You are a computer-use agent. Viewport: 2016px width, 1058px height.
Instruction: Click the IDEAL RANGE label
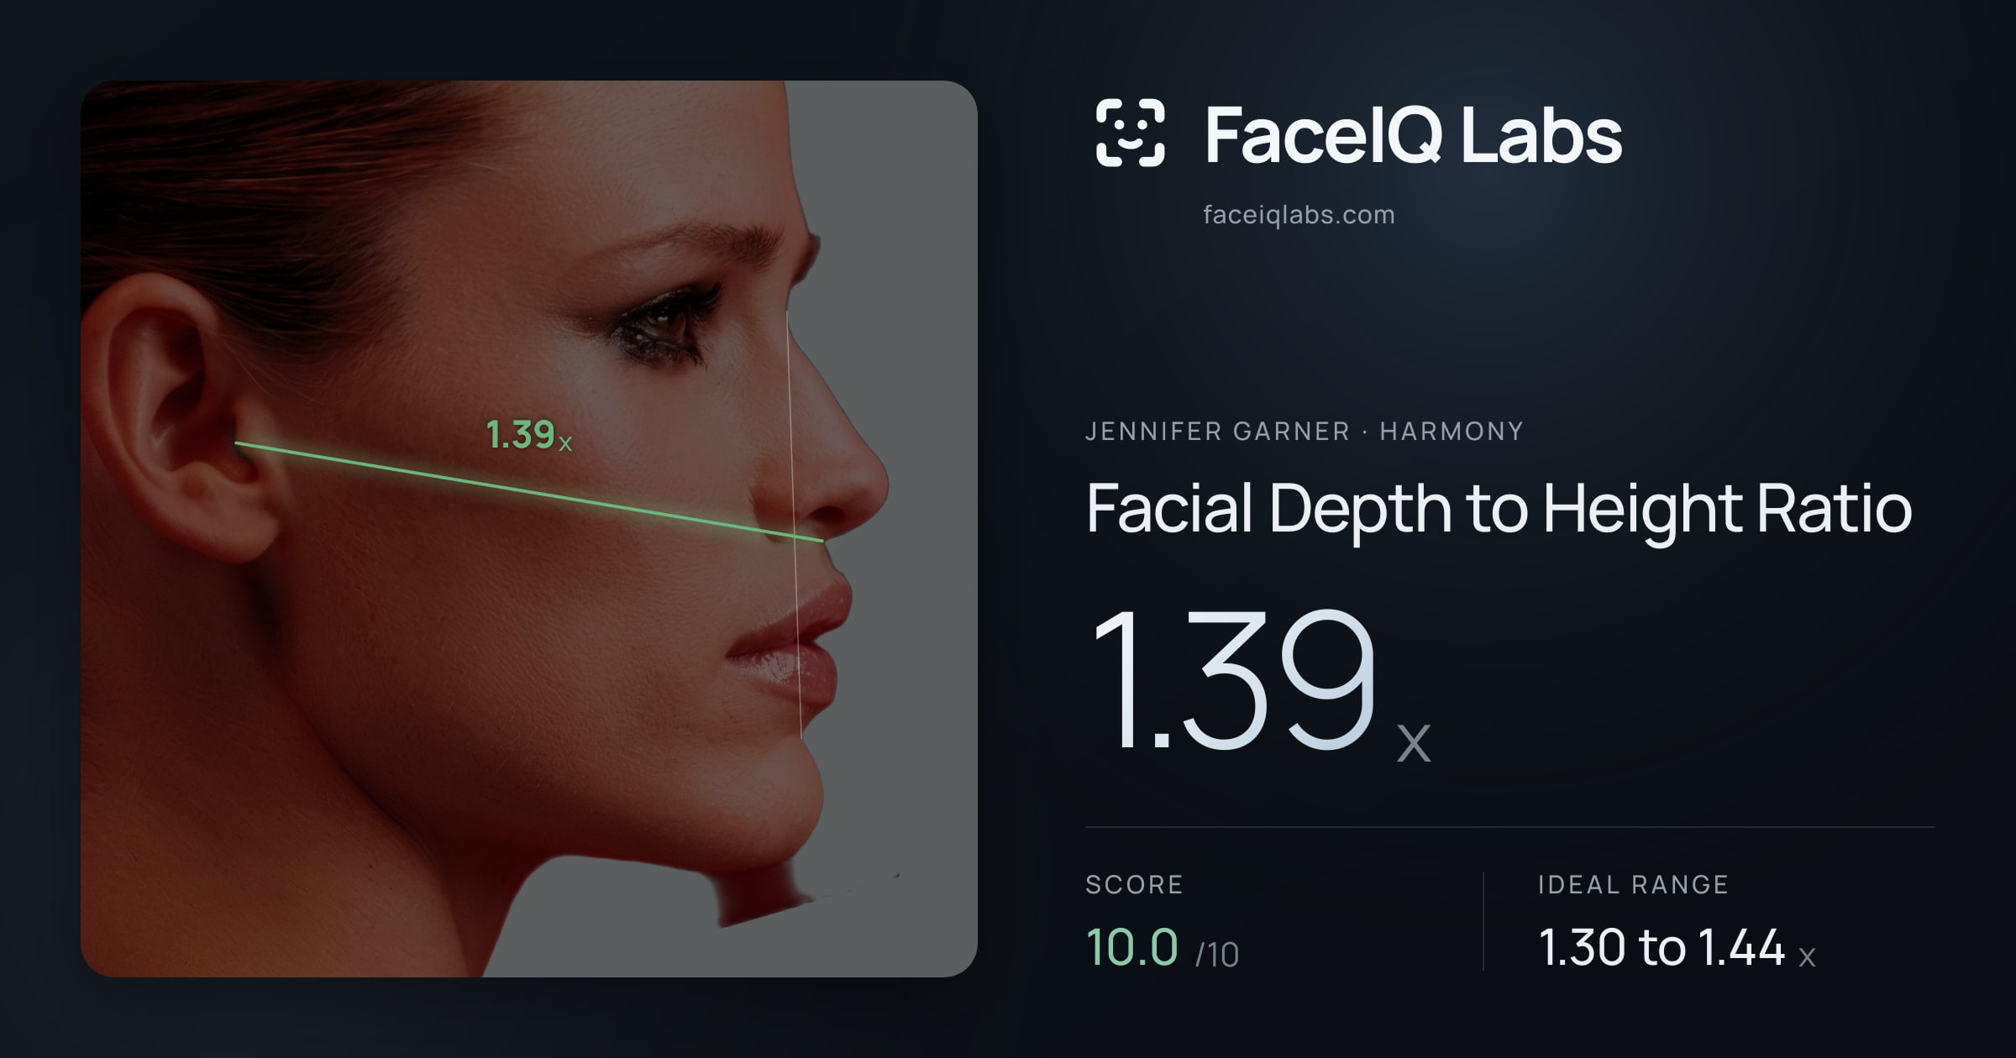coord(1633,884)
